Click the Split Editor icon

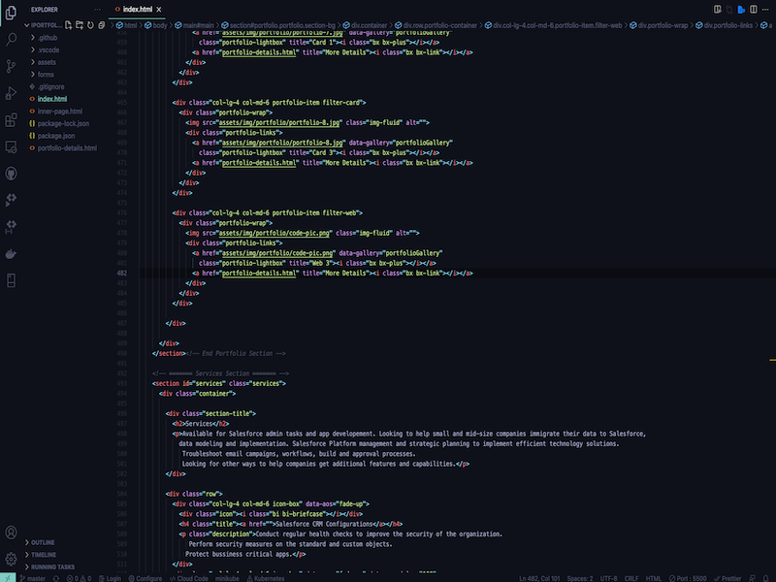tap(754, 10)
